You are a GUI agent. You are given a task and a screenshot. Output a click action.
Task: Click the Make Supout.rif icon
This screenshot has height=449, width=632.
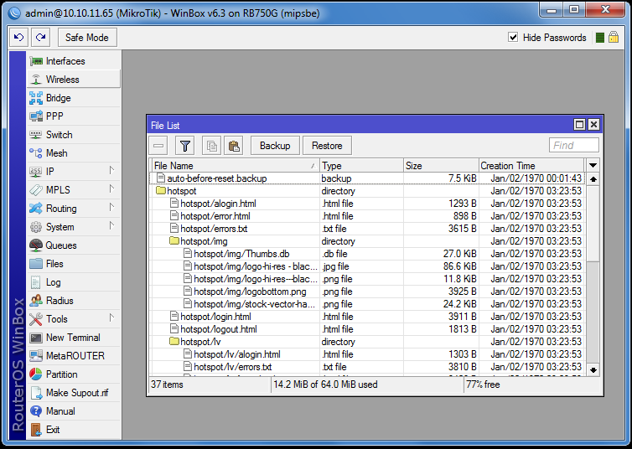tap(36, 393)
